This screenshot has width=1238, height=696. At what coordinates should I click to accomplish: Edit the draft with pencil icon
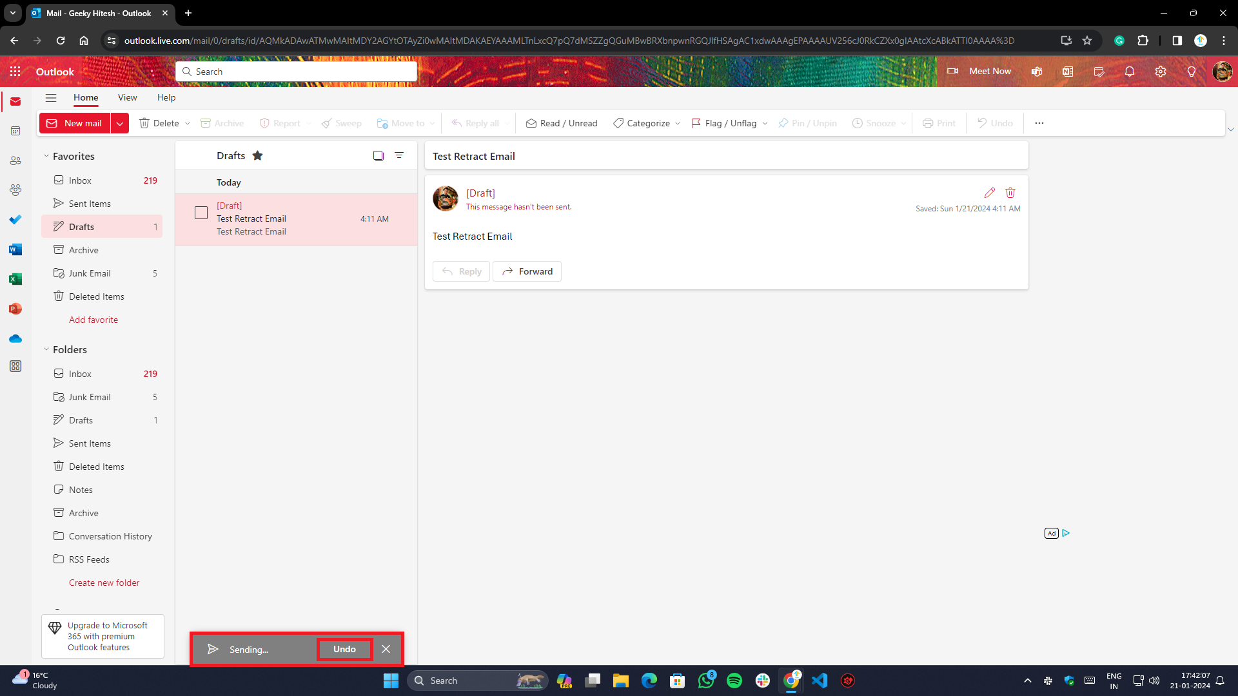(x=990, y=193)
